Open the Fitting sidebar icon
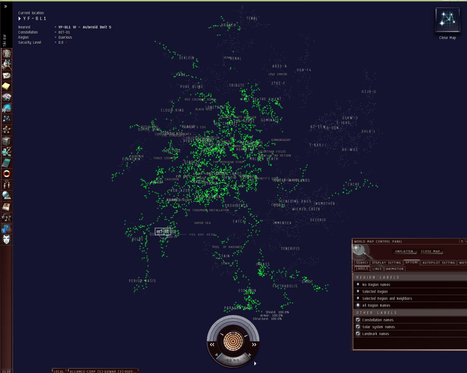The width and height of the screenshot is (467, 373). tap(7, 97)
